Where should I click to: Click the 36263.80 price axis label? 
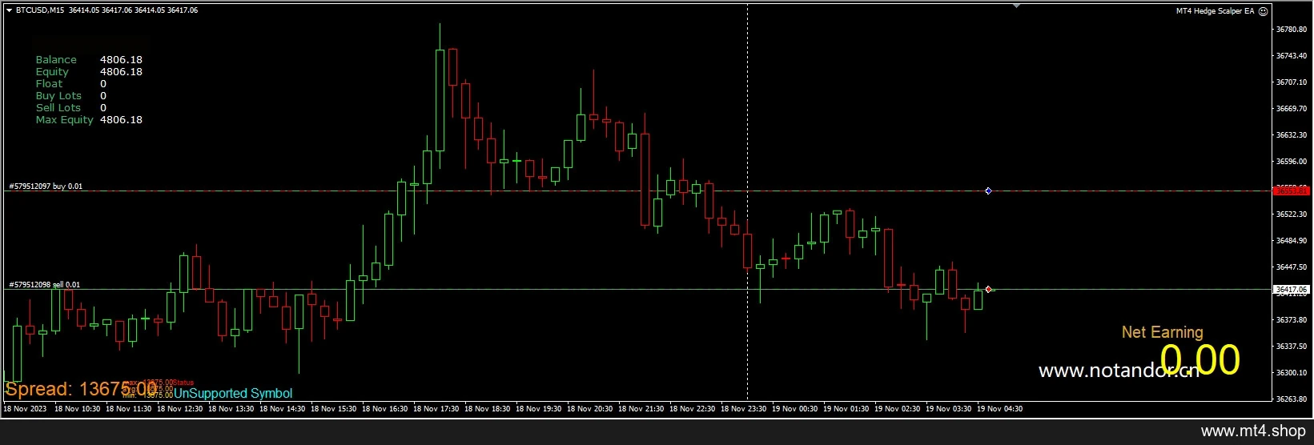[1291, 399]
